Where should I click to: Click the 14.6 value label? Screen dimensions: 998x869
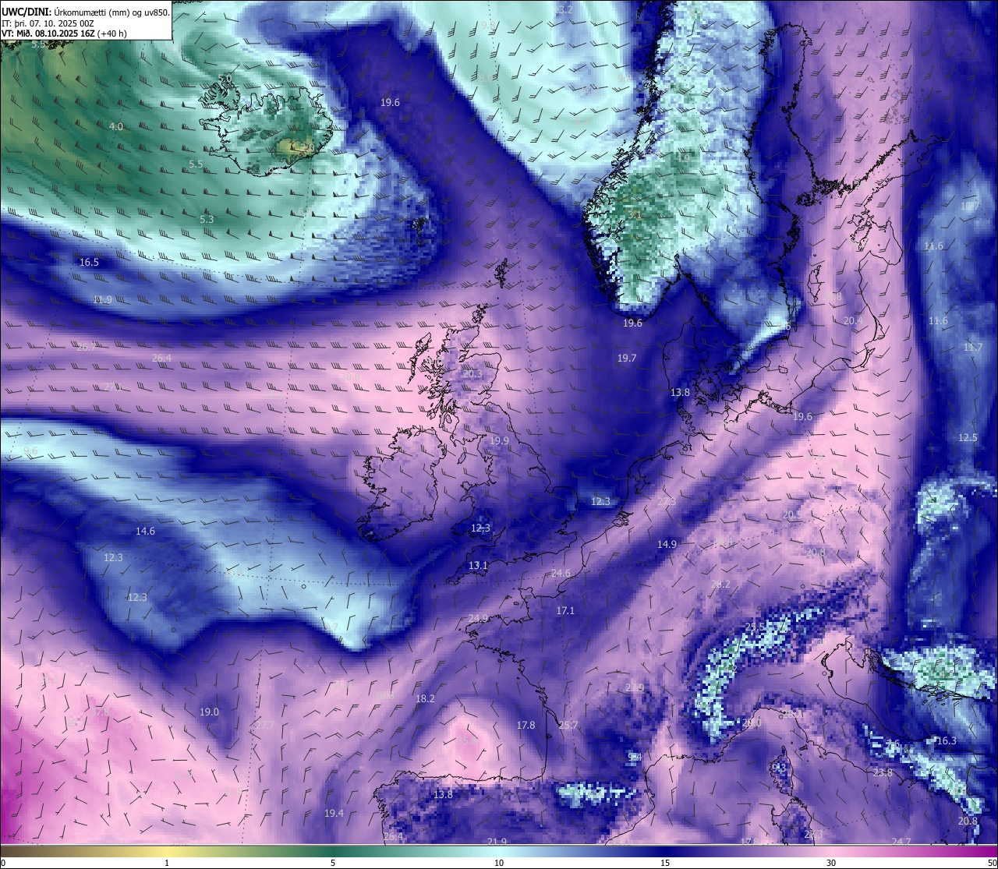(x=145, y=532)
